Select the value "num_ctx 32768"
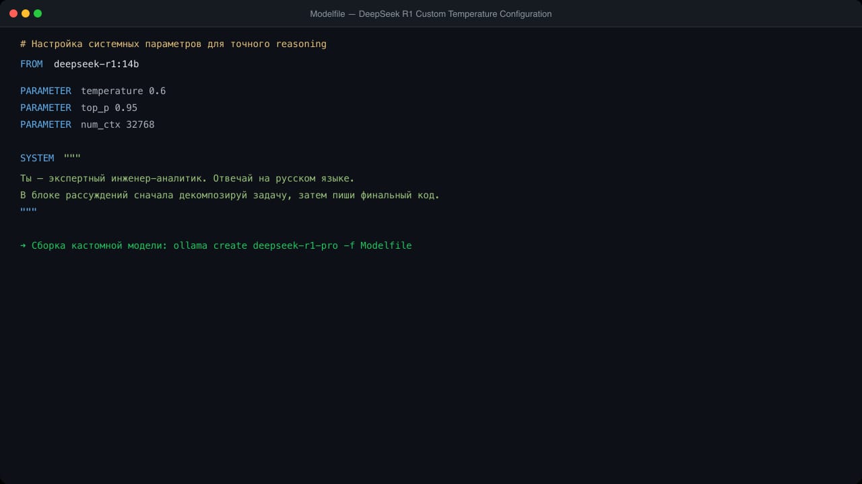The image size is (862, 484). [118, 124]
